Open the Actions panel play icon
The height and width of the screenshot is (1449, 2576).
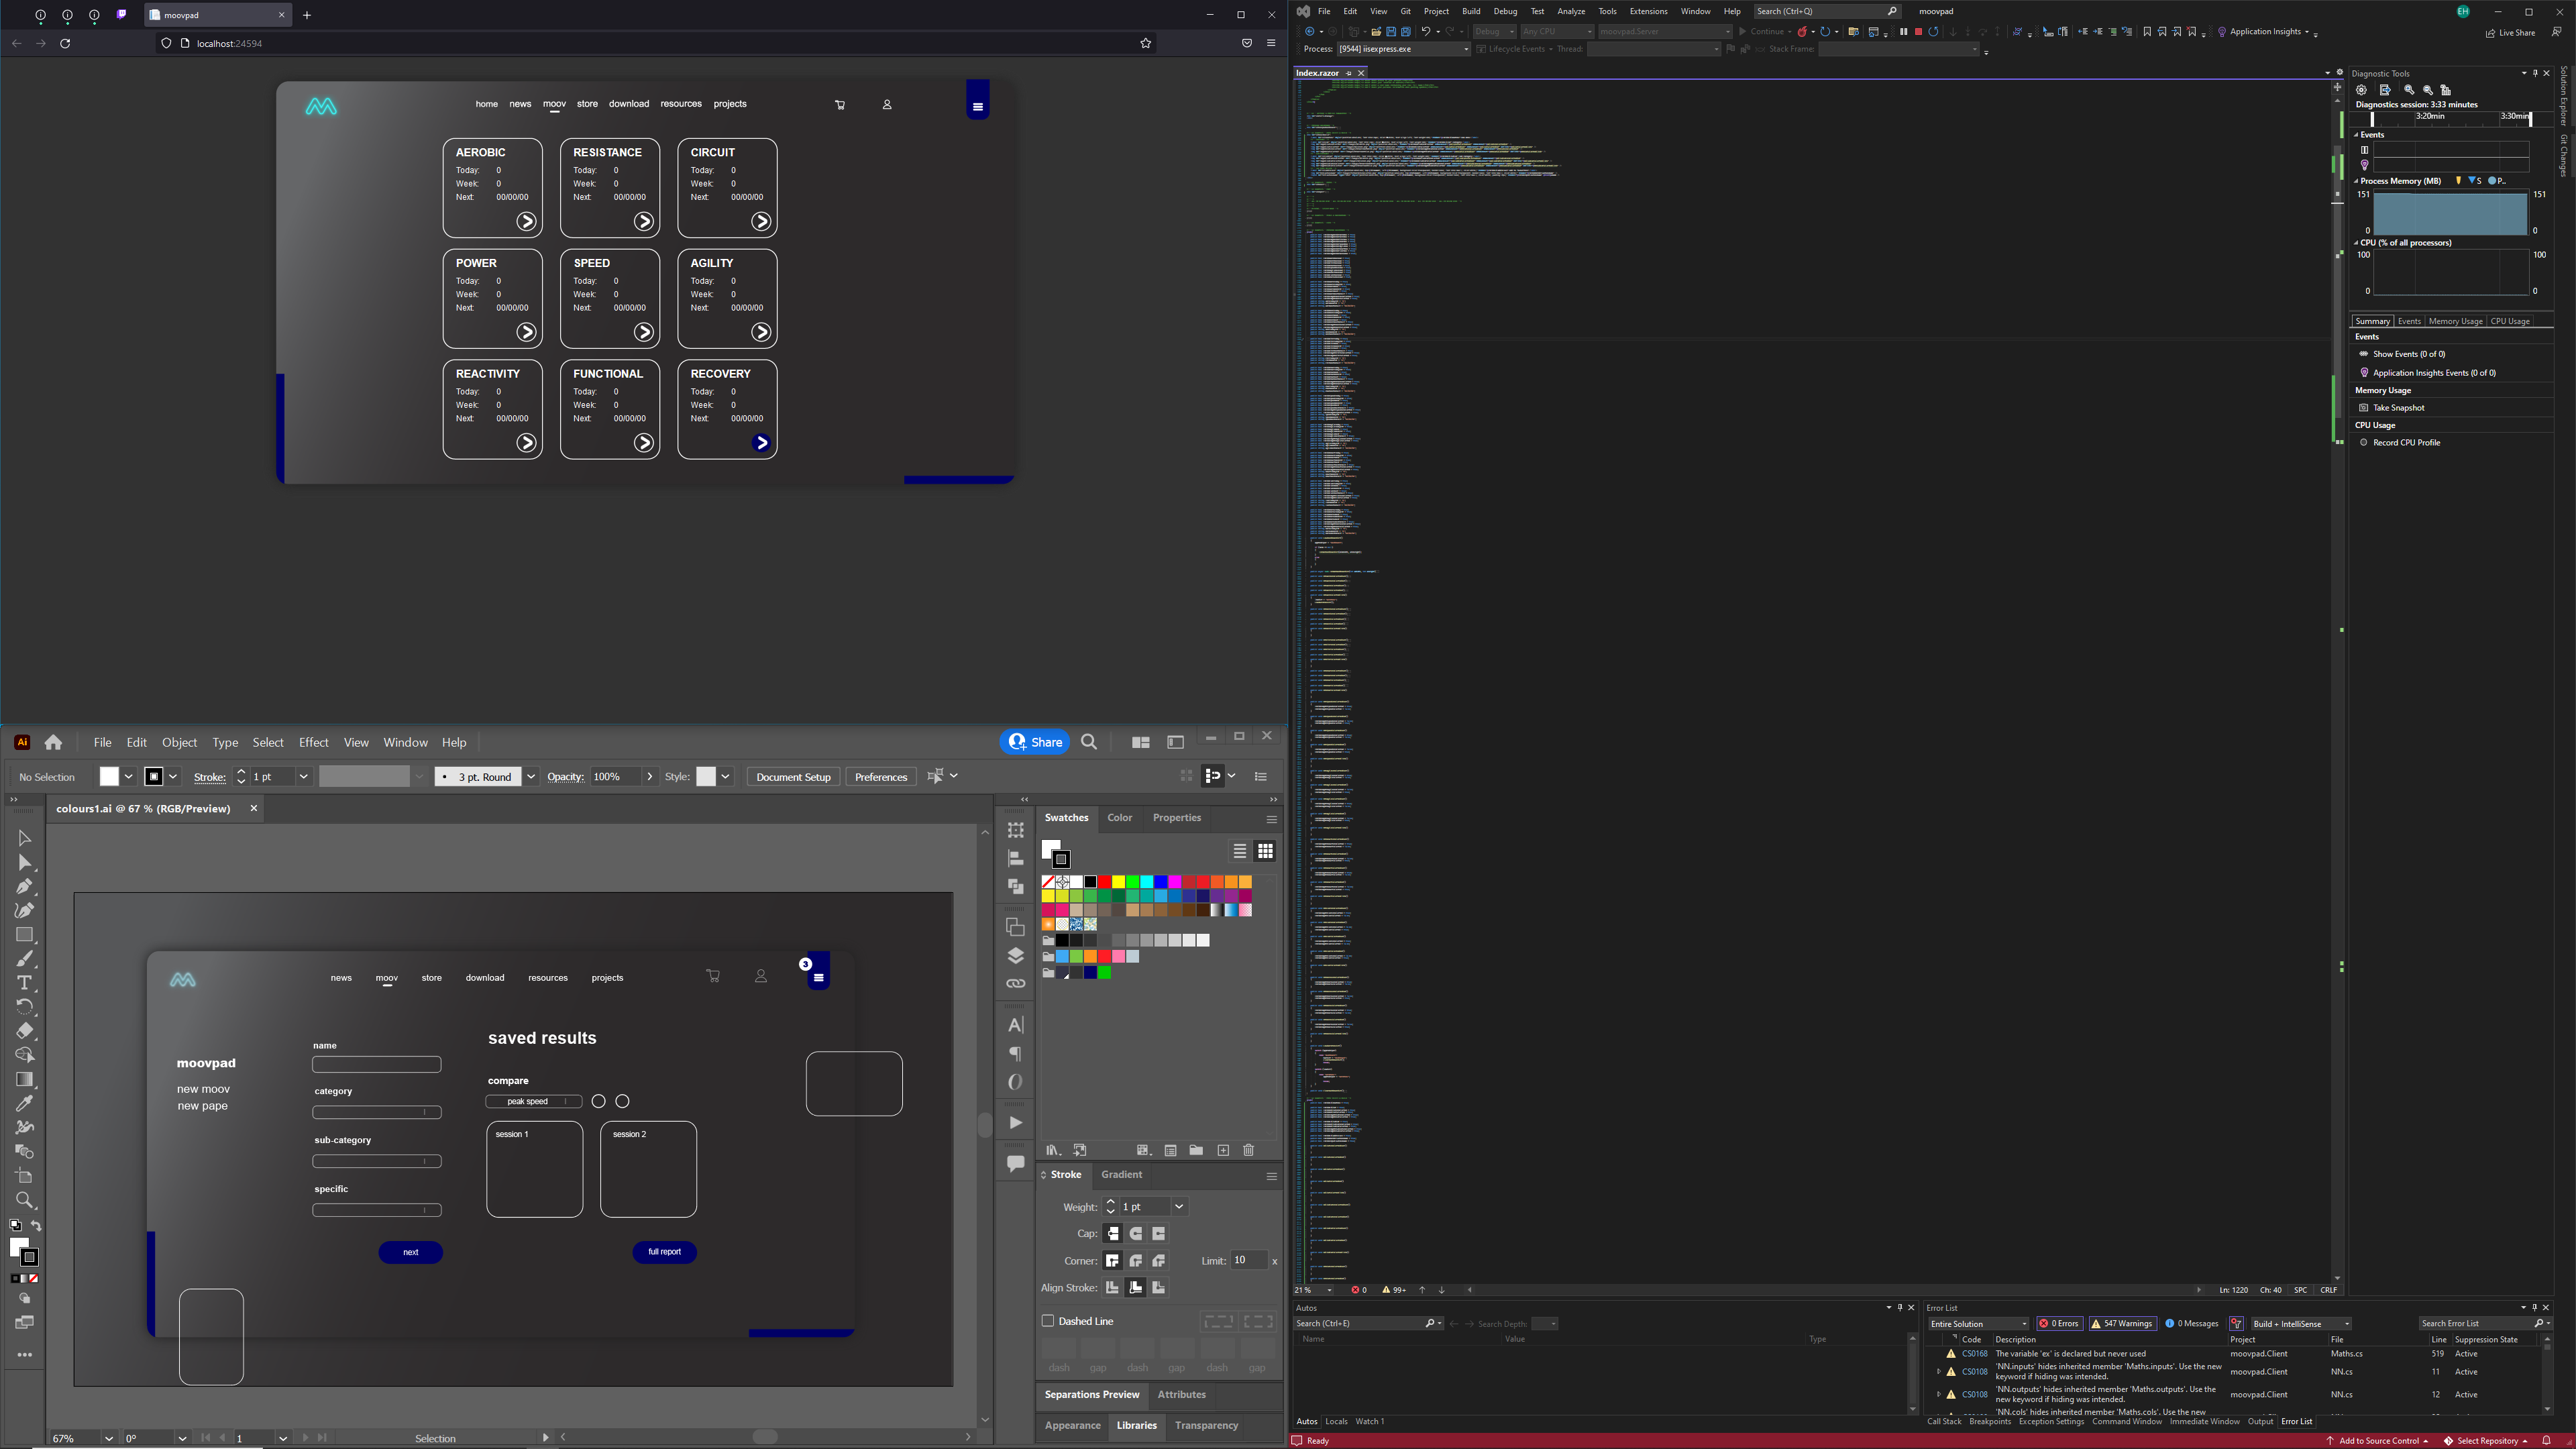click(1015, 1123)
